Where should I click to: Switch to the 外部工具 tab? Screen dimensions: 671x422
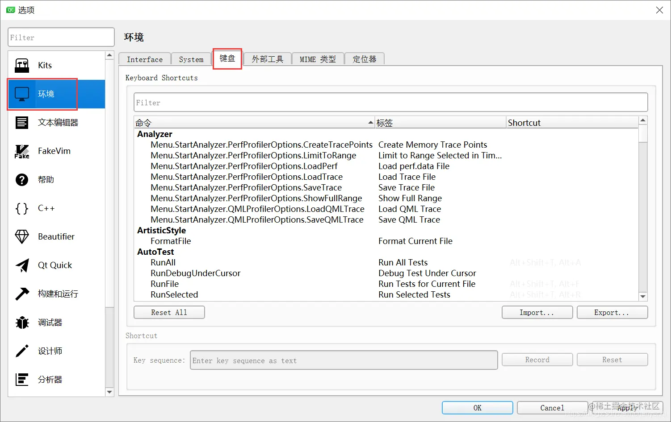tap(268, 59)
